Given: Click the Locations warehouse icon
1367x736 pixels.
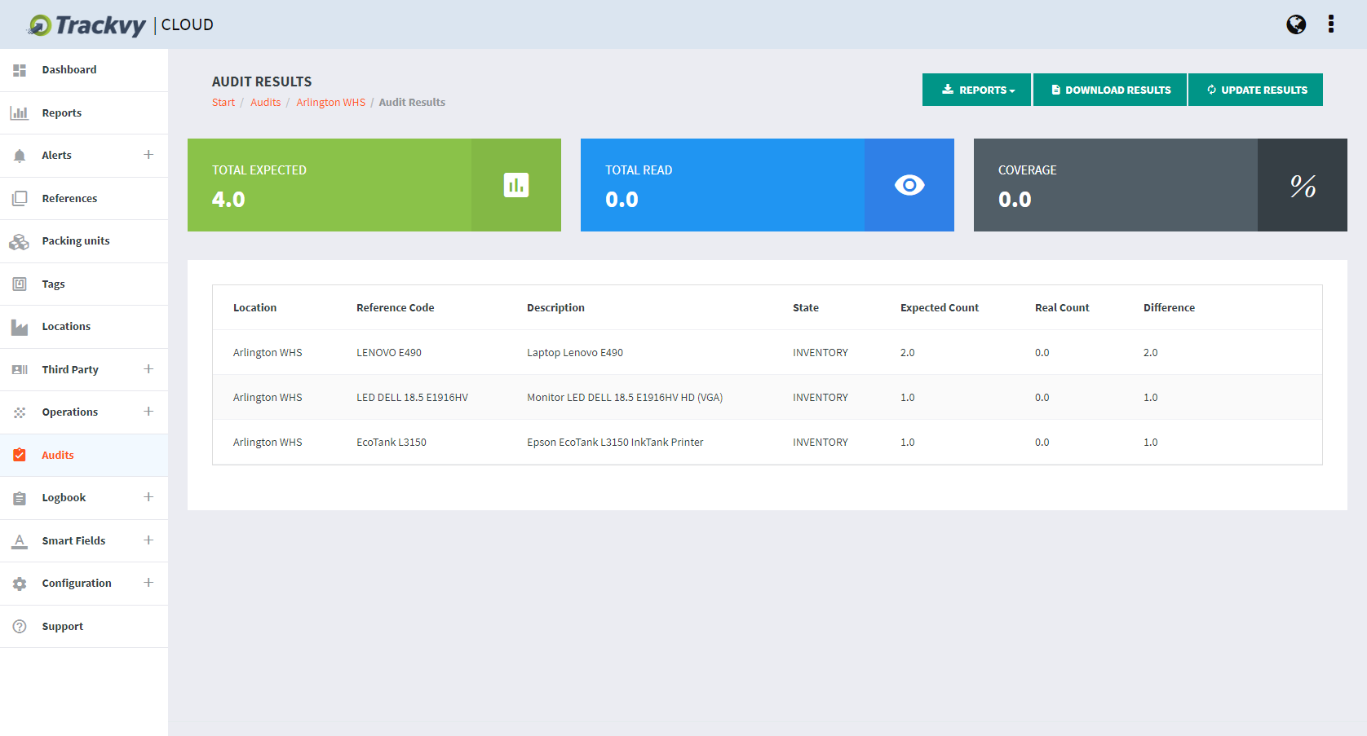Looking at the screenshot, I should tap(20, 327).
